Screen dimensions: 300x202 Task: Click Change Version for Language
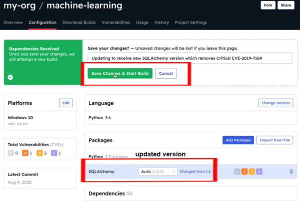pos(275,103)
